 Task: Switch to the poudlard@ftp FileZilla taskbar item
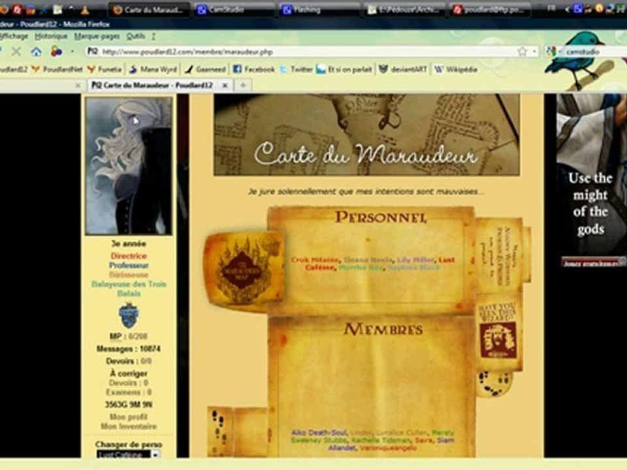tap(490, 10)
